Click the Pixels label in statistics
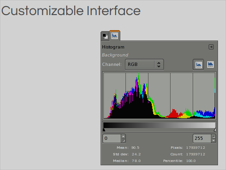This screenshot has height=170, width=226. [x=177, y=147]
